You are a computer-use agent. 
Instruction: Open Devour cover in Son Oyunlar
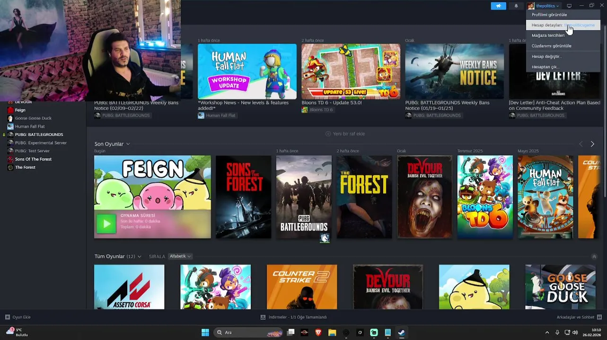[x=425, y=197]
